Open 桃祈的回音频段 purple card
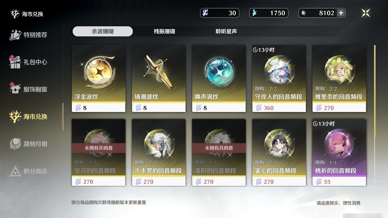Image resolution: width=388 pixels, height=218 pixels. click(339, 152)
